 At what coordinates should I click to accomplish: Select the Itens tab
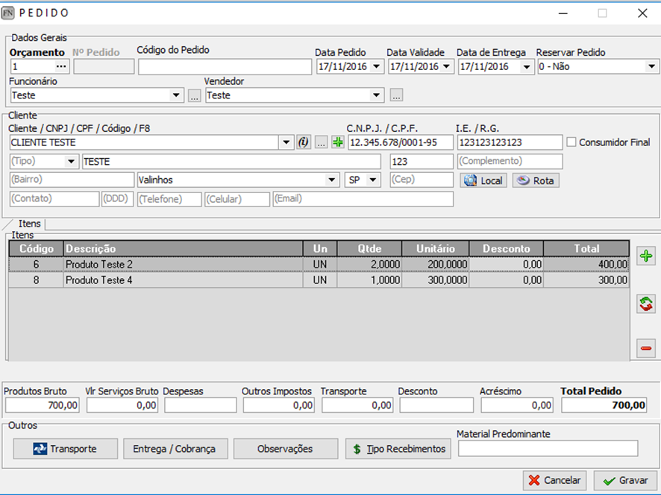(29, 224)
